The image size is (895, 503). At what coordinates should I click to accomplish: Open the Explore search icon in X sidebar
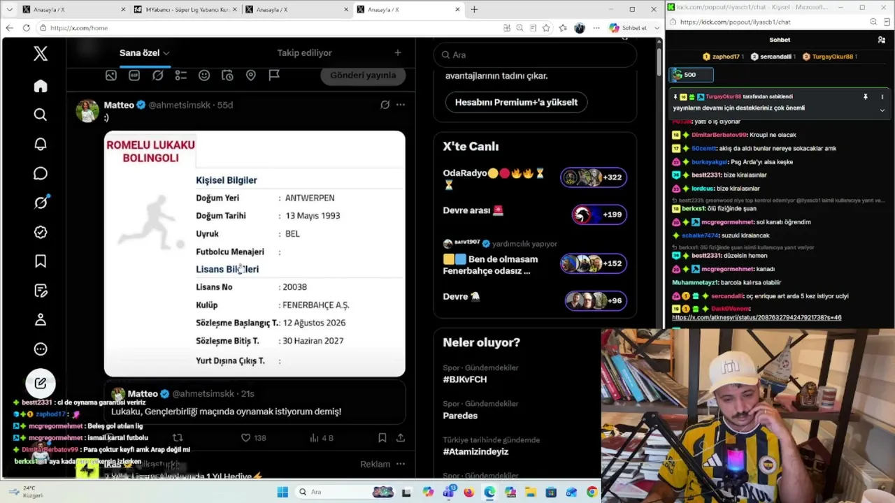[41, 115]
